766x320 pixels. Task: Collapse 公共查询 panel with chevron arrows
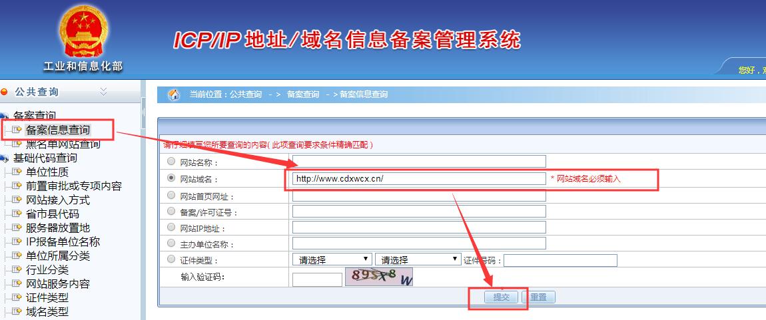tap(103, 91)
